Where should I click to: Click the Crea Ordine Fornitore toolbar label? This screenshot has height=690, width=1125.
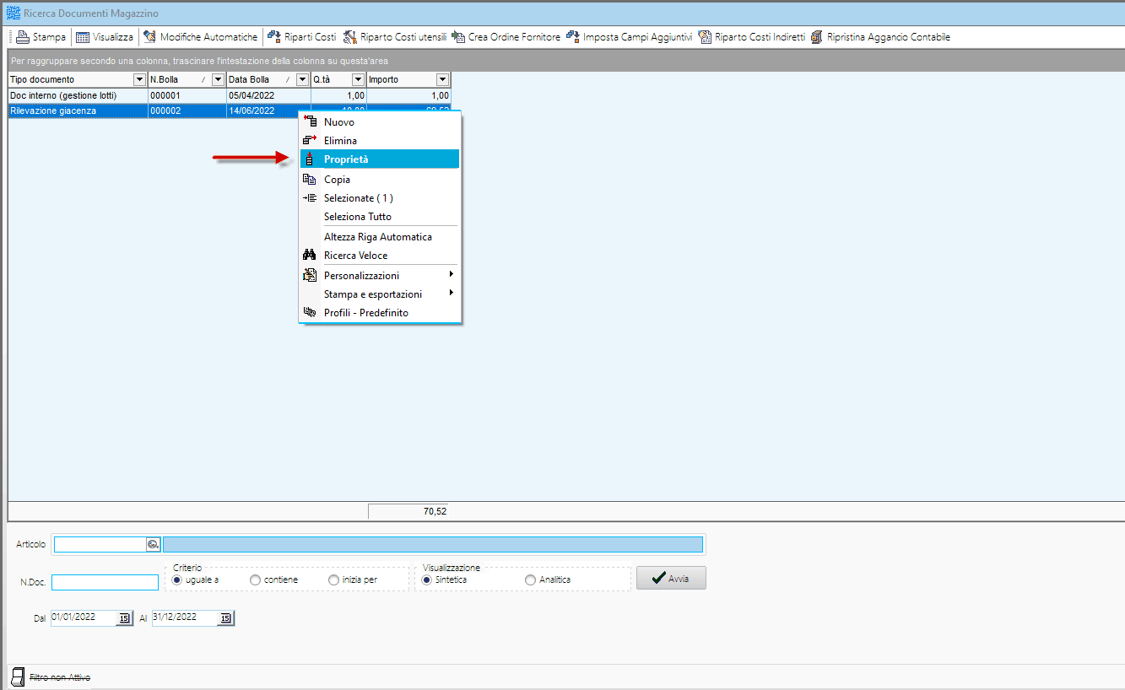point(514,37)
